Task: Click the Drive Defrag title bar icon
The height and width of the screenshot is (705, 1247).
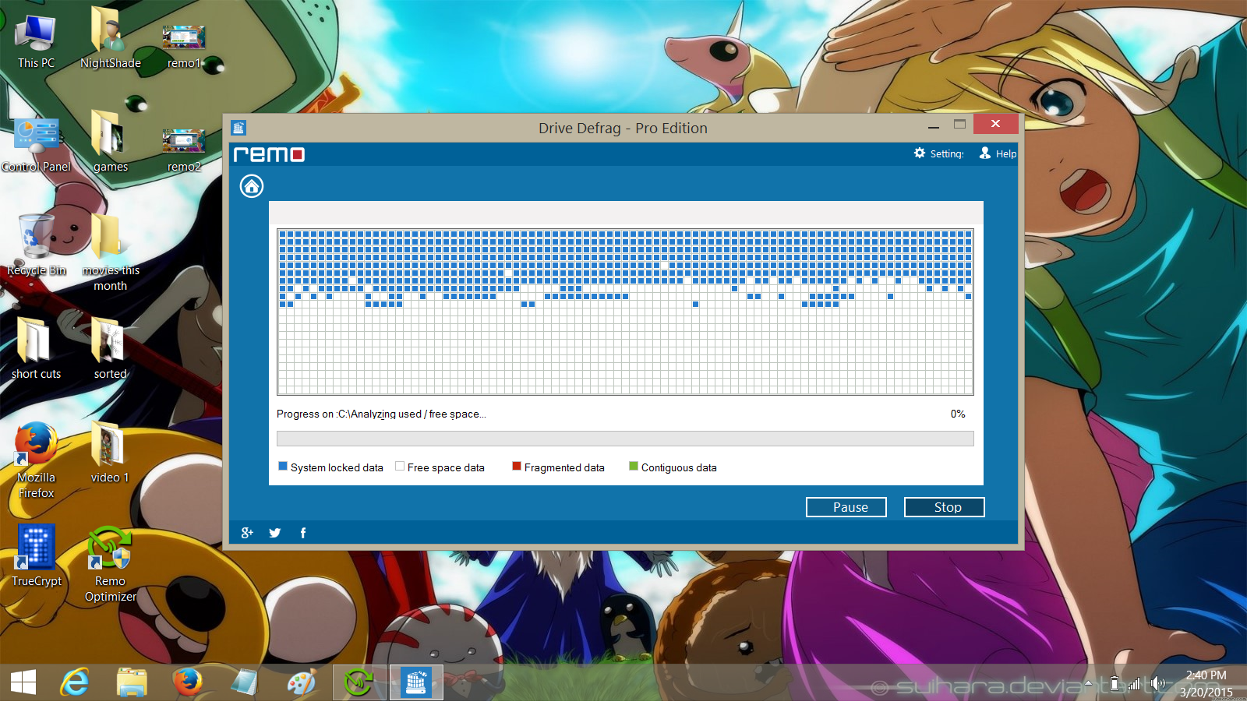Action: point(238,128)
